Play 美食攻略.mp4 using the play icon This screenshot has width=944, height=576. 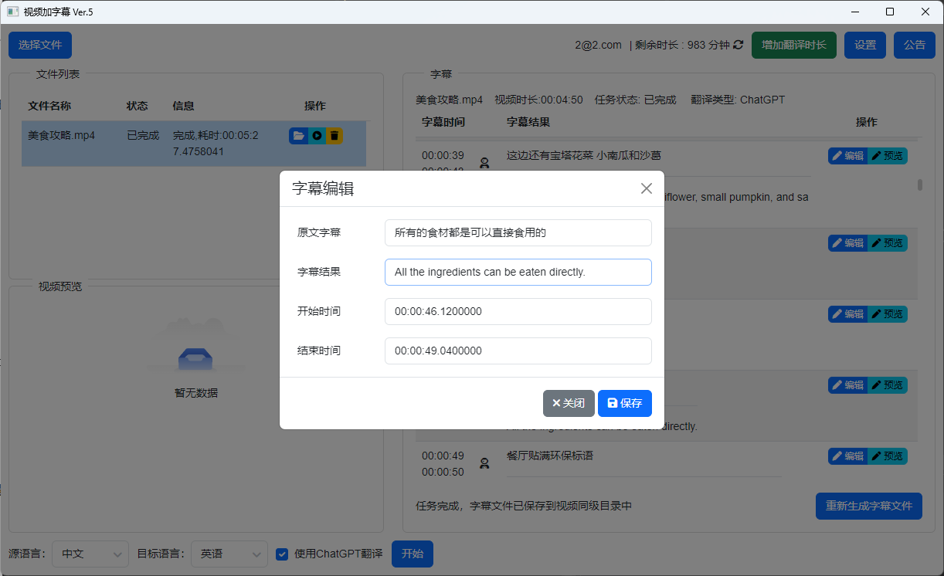(316, 135)
